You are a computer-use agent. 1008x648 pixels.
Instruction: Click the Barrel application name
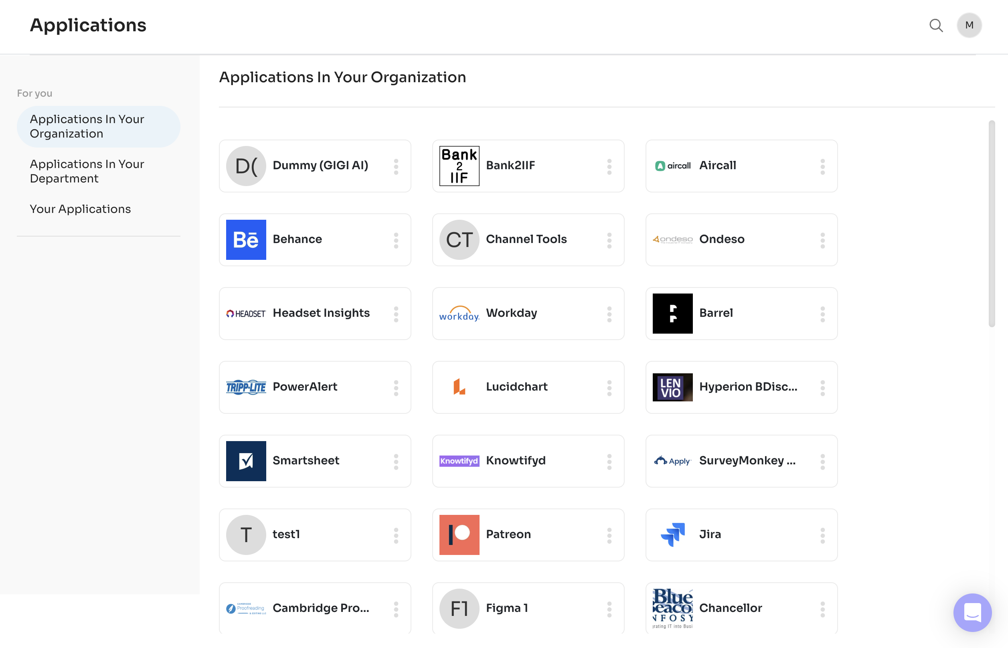click(x=716, y=313)
